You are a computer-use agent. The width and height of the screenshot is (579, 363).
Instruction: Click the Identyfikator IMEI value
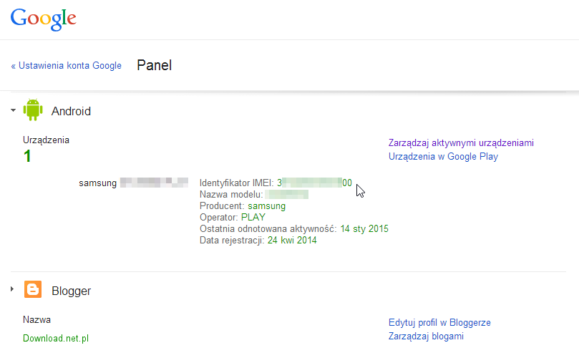tap(314, 183)
